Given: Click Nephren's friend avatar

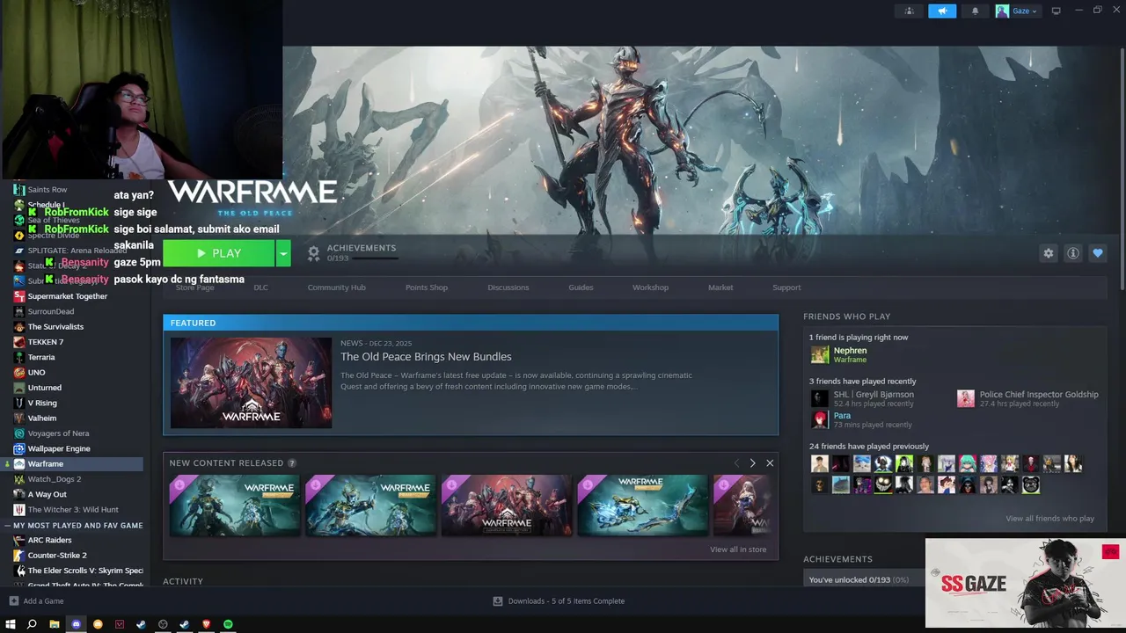Looking at the screenshot, I should coord(820,354).
